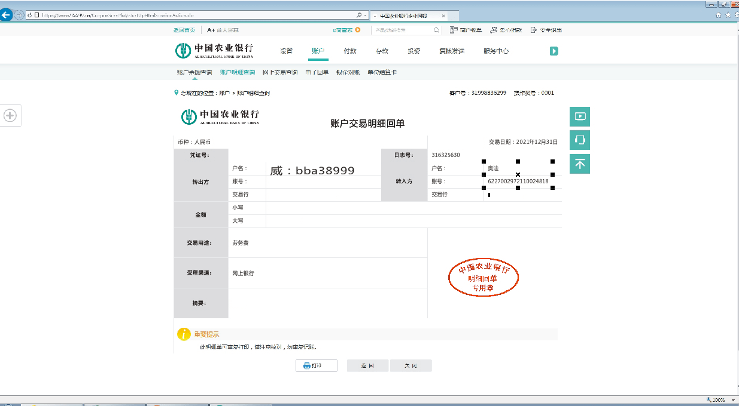Select the 银企对账 submenu item
The height and width of the screenshot is (406, 739).
pos(348,72)
